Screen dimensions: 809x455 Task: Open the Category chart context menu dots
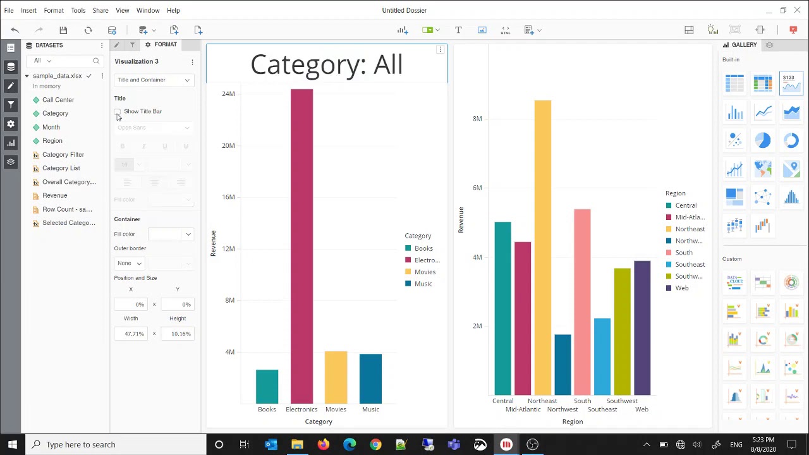click(440, 49)
